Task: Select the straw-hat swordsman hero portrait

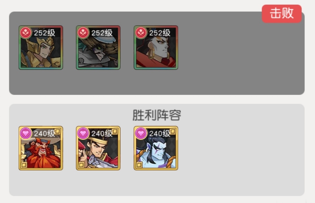Action: pos(98,48)
